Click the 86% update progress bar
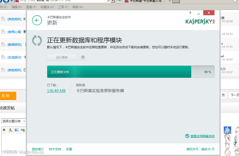 [x=131, y=72]
